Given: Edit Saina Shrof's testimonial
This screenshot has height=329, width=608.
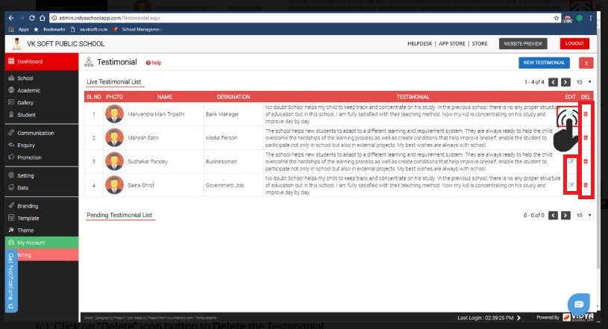Looking at the screenshot, I should pyautogui.click(x=571, y=185).
